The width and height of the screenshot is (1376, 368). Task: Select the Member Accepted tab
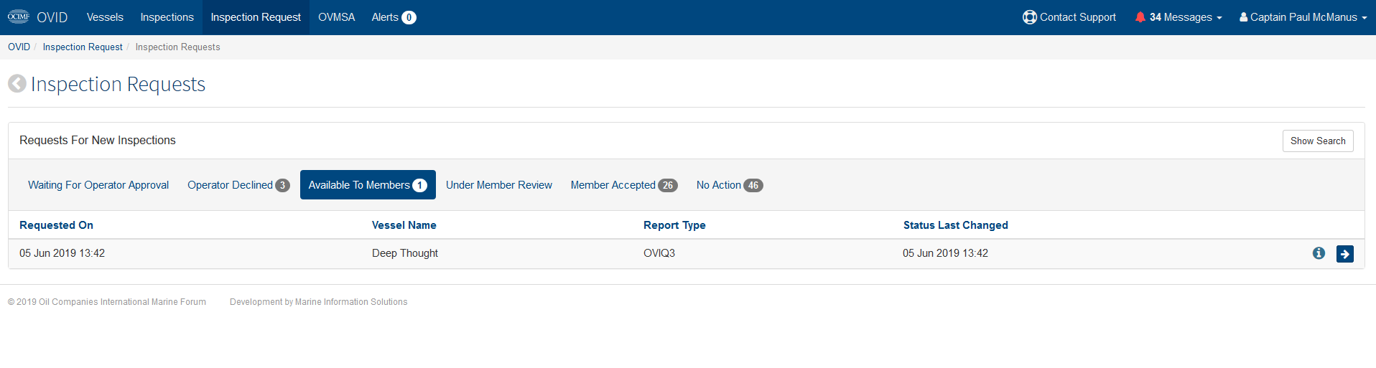(x=623, y=185)
